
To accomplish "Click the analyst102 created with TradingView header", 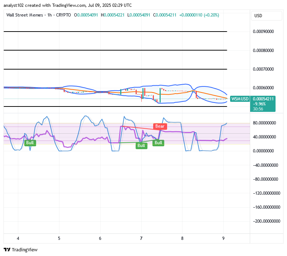I will coord(68,5).
